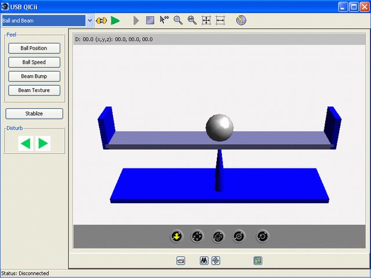This screenshot has height=278, width=371.
Task: Click the Beam Bump button
Action: pyautogui.click(x=34, y=76)
